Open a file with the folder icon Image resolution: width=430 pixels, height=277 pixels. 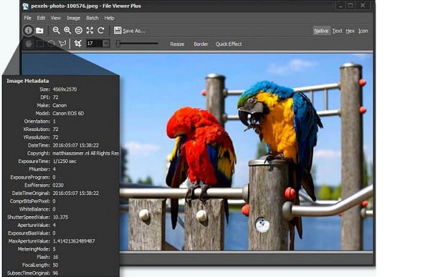tap(39, 30)
